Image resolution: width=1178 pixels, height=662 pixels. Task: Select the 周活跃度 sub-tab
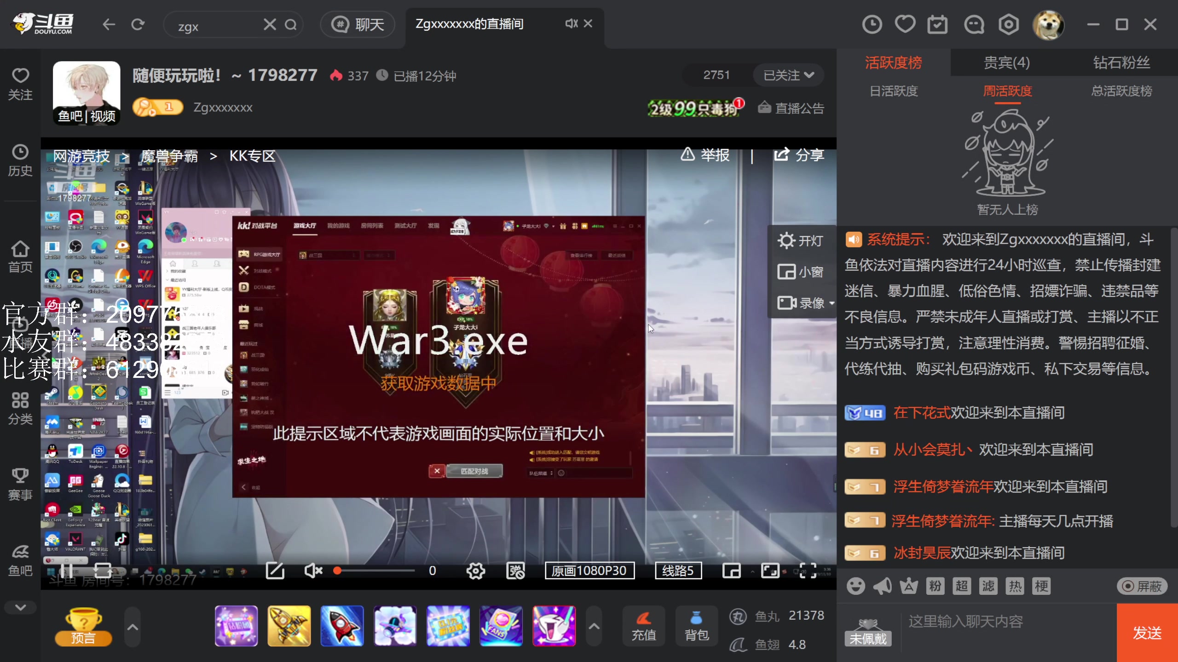pyautogui.click(x=1007, y=91)
